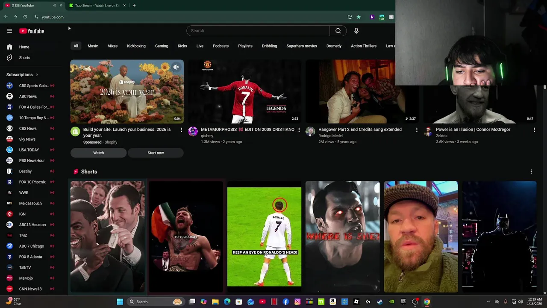Screen dimensions: 547x308
Task: Start voice search with the microphone
Action: 356,31
